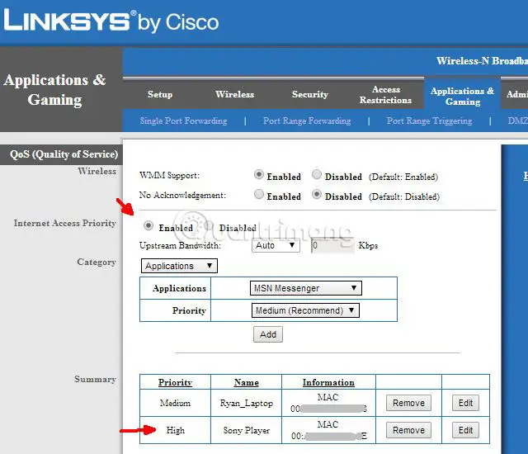
Task: Click the 'High' priority cell
Action: (176, 430)
